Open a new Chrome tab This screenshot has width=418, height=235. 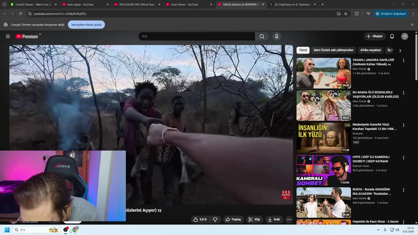tap(323, 5)
